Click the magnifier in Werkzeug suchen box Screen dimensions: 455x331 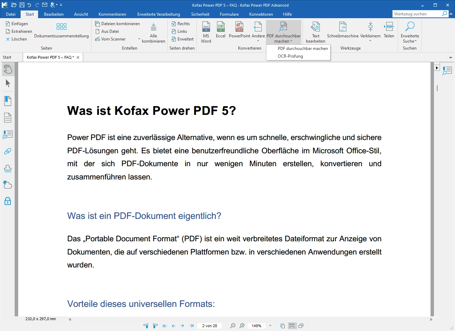click(445, 14)
